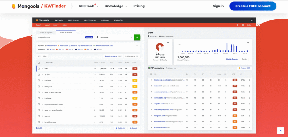288x137 pixels.
Task: Select the Paid keywords tab
Action: coord(131,56)
